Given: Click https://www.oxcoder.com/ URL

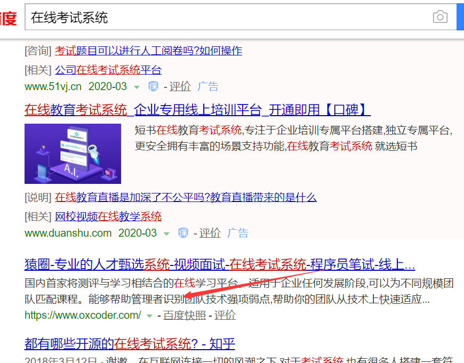Looking at the screenshot, I should (83, 315).
